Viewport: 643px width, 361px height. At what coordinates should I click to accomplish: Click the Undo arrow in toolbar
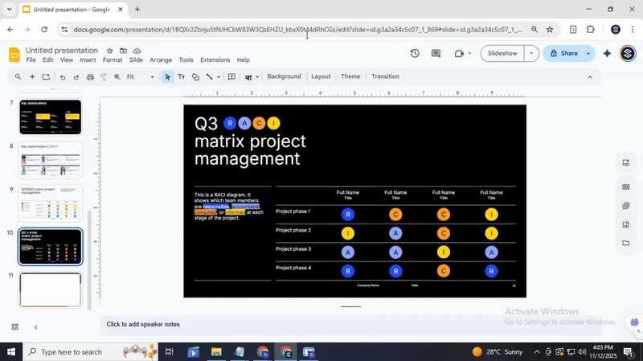coord(62,77)
